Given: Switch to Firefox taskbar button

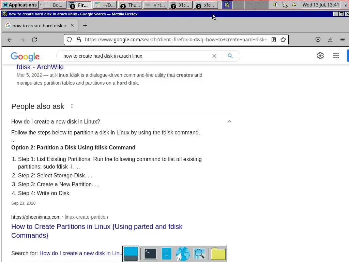Looking at the screenshot, I should pos(80,5).
